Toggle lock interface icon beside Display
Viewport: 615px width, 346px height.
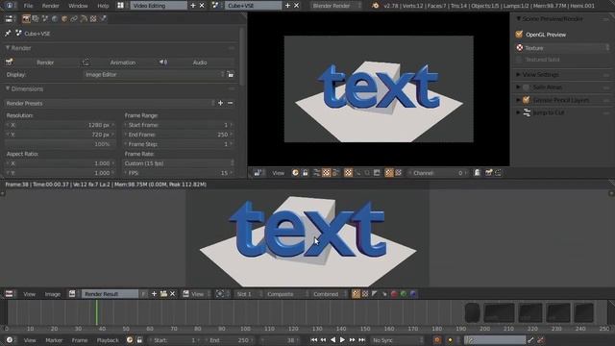[231, 74]
